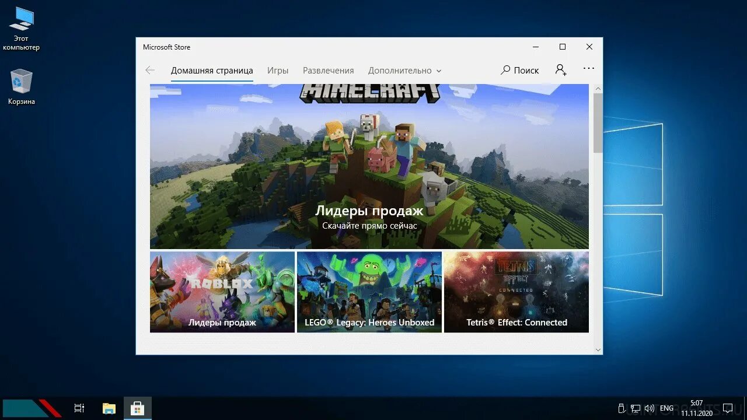Open the network tray icon

point(635,408)
